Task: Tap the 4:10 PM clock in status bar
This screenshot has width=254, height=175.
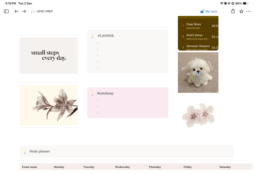Action: (11, 3)
